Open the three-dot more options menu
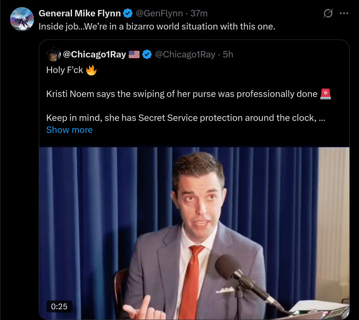The image size is (359, 320). point(344,13)
